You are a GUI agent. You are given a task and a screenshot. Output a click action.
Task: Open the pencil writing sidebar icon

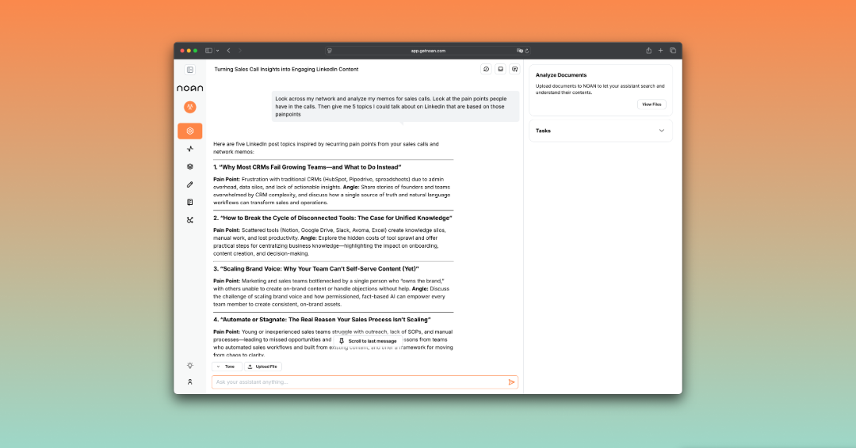[189, 184]
